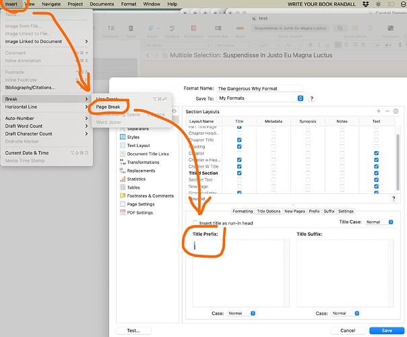Open the Title Case dropdown
This screenshot has width=407, height=337.
pos(379,222)
